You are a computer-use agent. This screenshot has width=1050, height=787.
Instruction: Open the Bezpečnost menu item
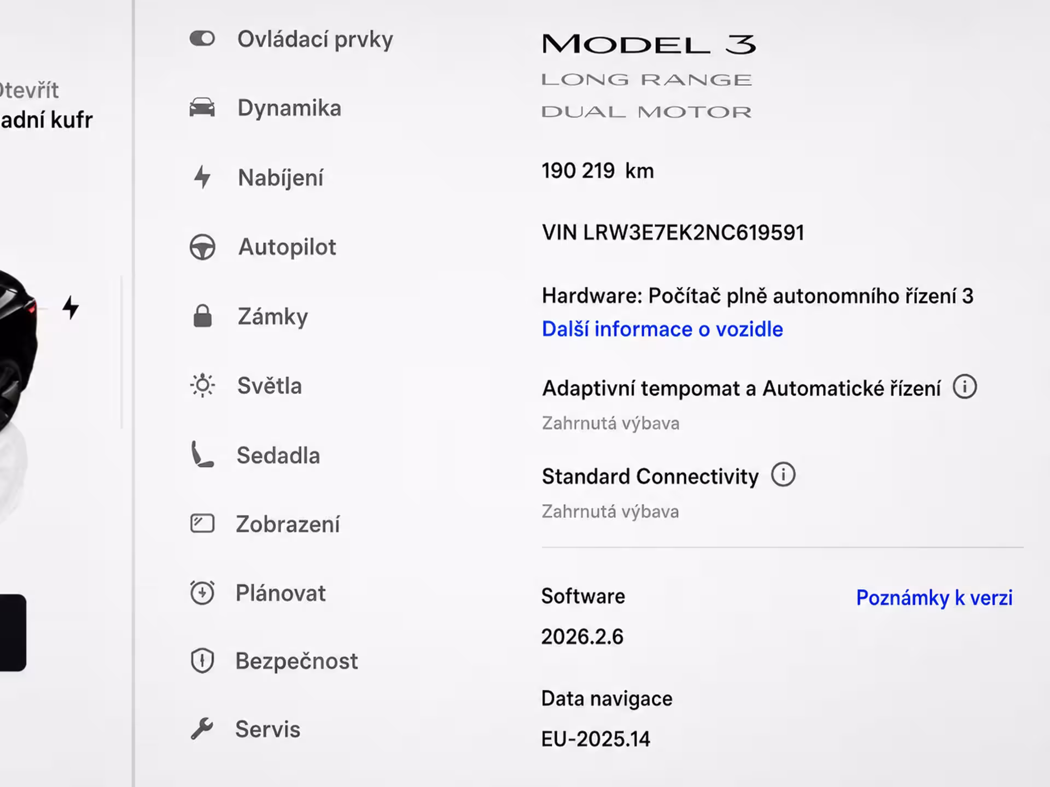tap(274, 661)
